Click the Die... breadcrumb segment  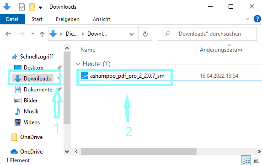[72, 34]
